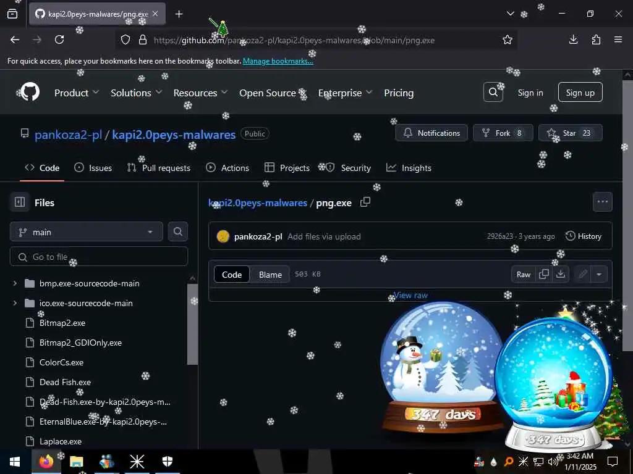Open the notification center icon

coord(613,462)
